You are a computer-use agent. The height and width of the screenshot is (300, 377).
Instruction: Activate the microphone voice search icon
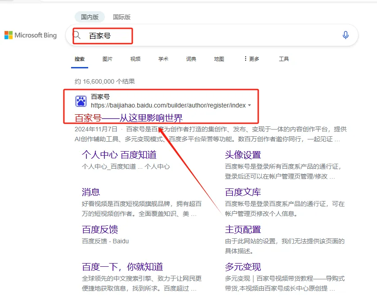346,35
